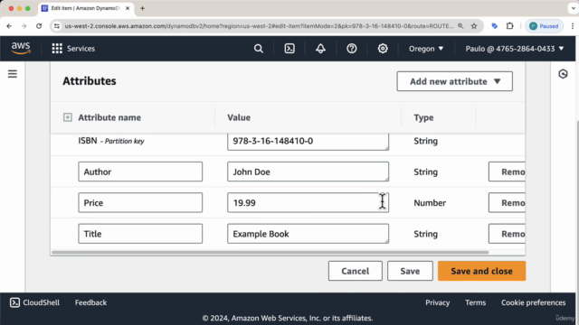Click Save and close
Screen dimensions: 579x325
481,271
